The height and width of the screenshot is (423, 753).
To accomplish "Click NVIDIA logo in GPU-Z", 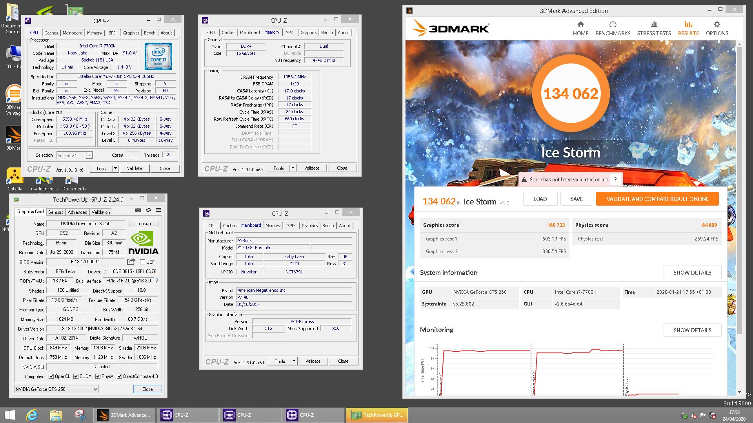I will click(x=143, y=243).
